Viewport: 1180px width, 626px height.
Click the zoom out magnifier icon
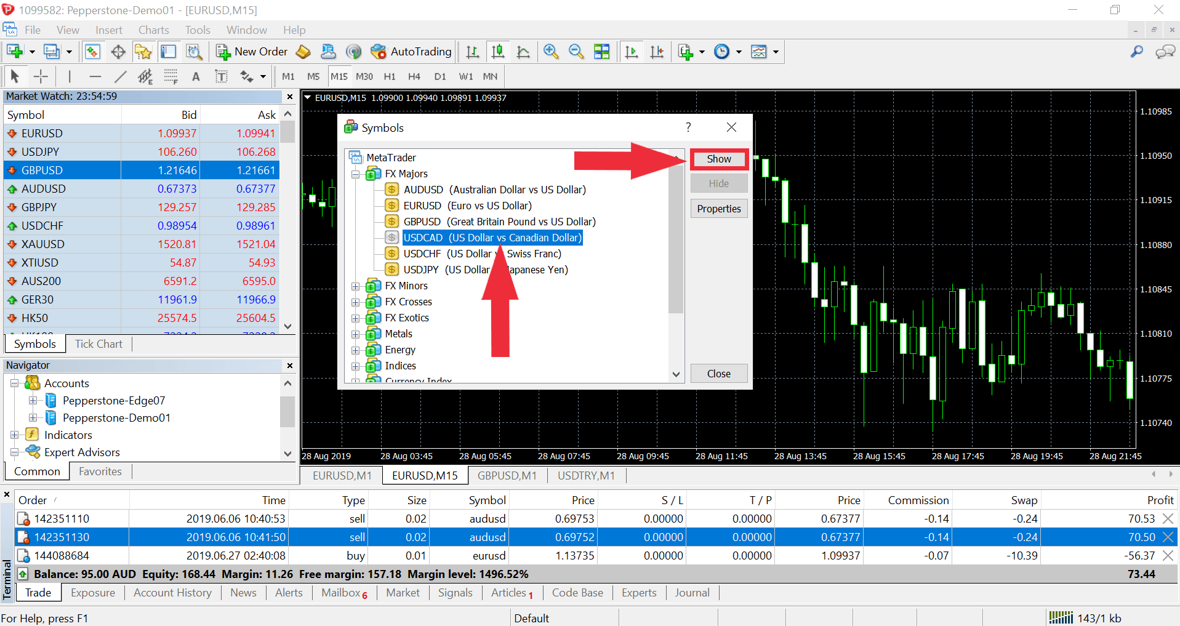(576, 52)
